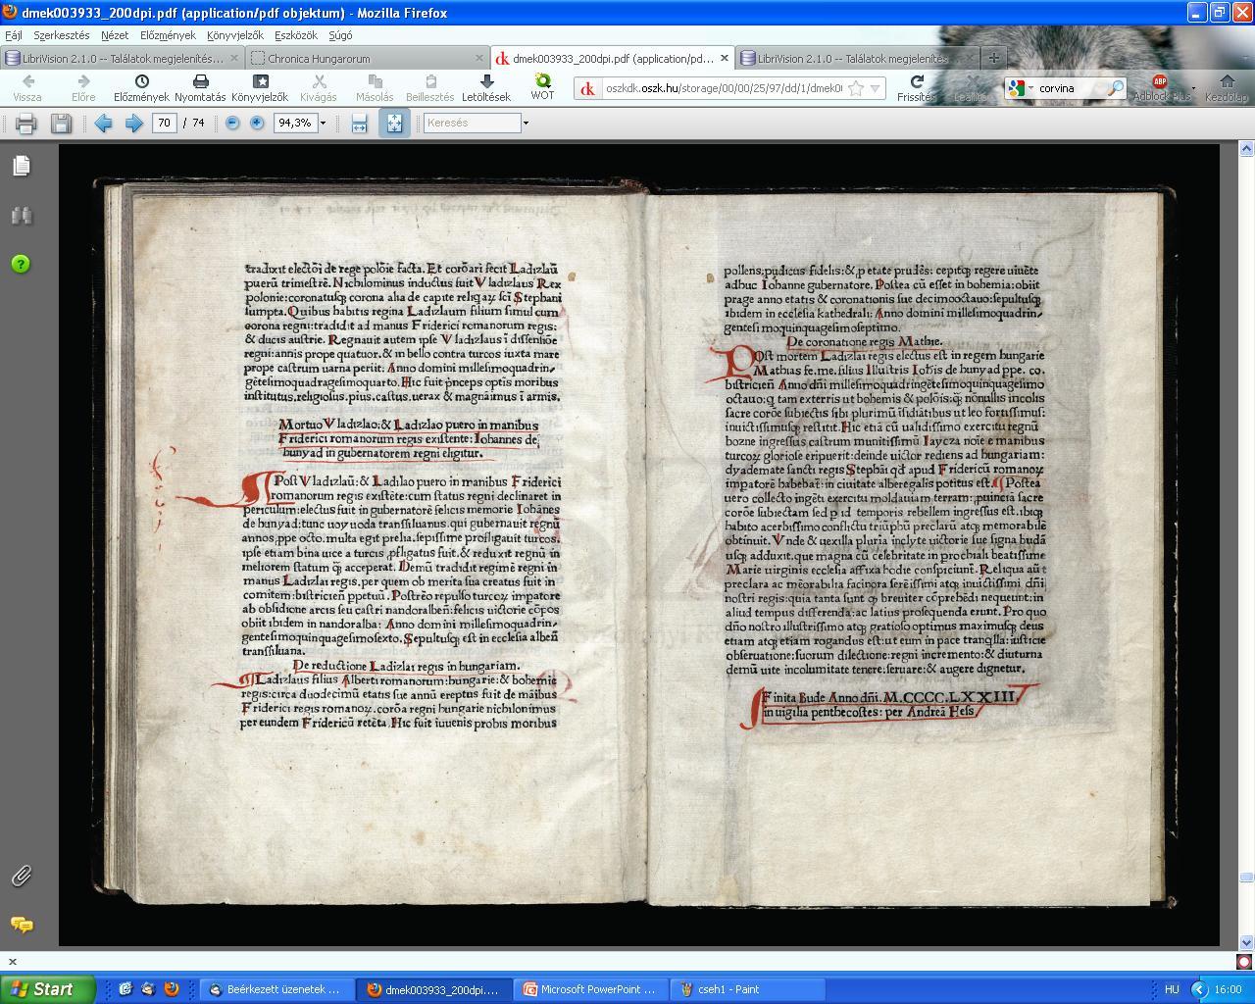Open the Adblock Plus dropdown arrow
The height and width of the screenshot is (1004, 1255).
(1193, 88)
